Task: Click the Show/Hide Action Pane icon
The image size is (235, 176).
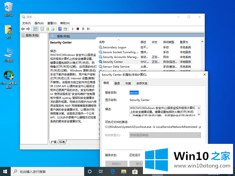Action: 65,29
